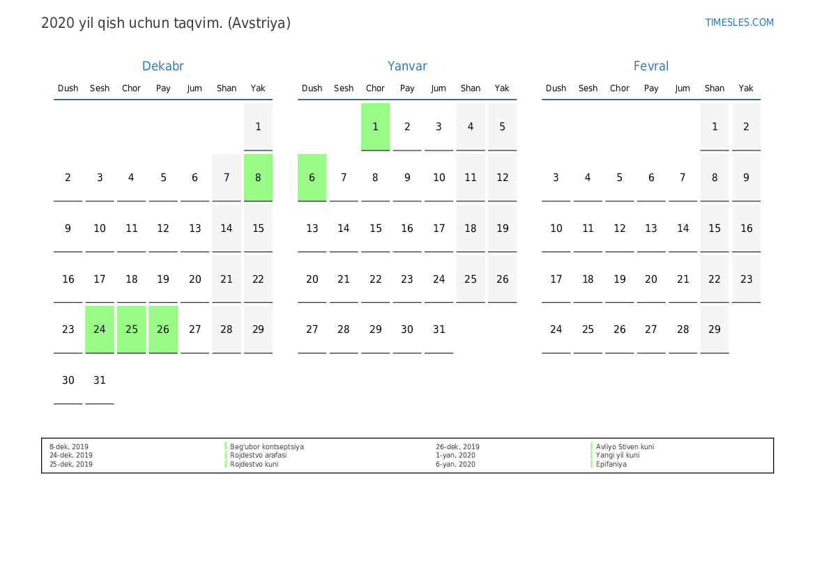Select February 29 leap day cell
This screenshot has height=576, width=815.
[714, 329]
